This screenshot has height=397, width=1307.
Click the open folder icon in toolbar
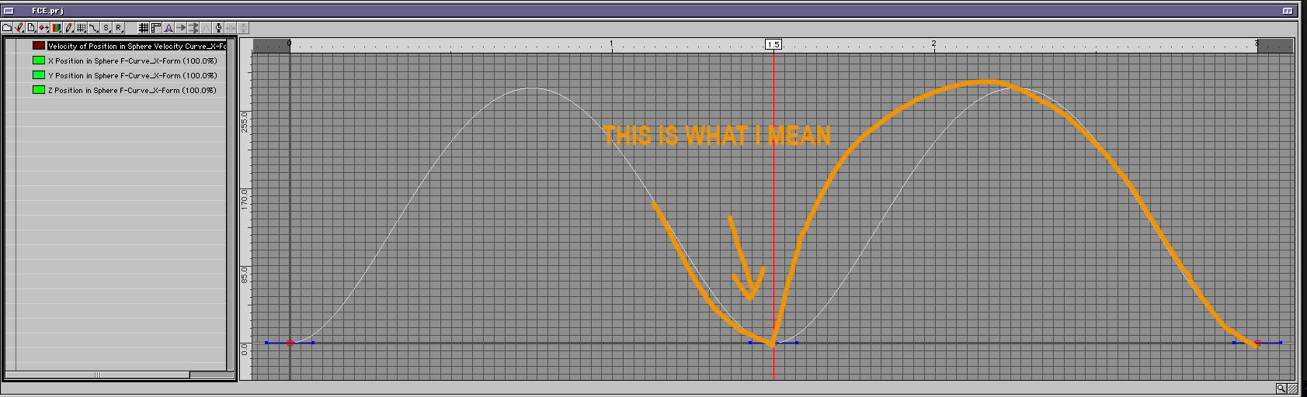pos(7,28)
